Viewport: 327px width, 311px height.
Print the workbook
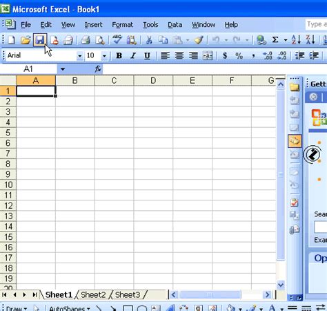coord(86,40)
